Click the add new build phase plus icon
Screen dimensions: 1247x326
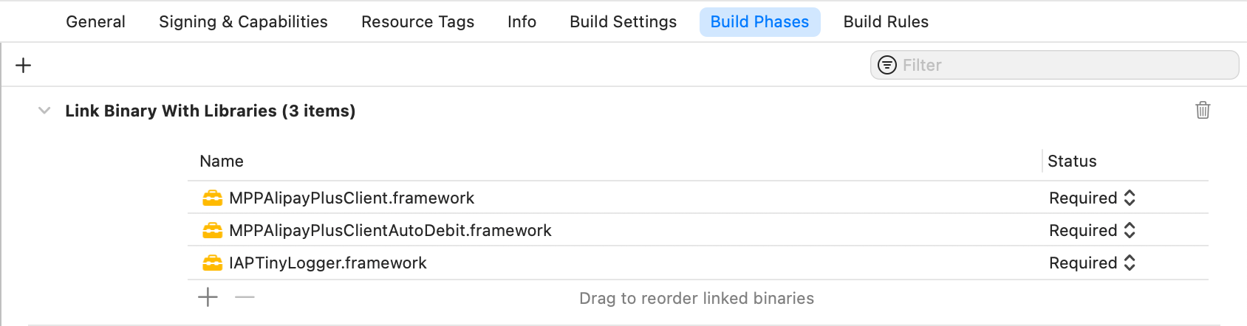[x=24, y=65]
